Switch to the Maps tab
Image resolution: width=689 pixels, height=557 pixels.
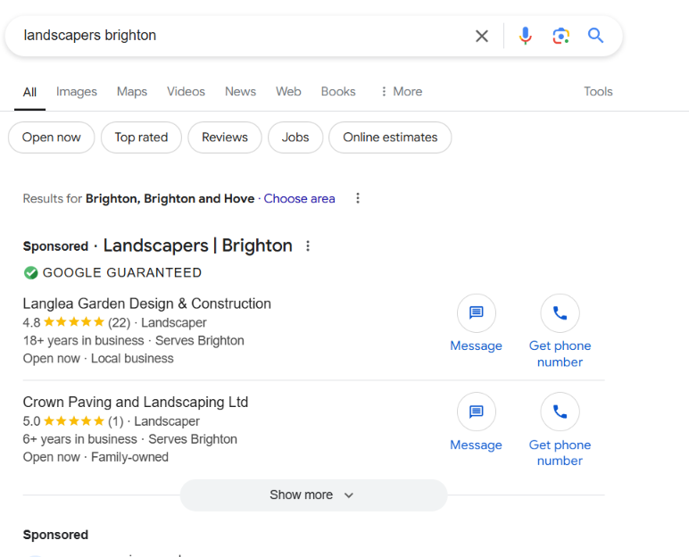point(132,91)
